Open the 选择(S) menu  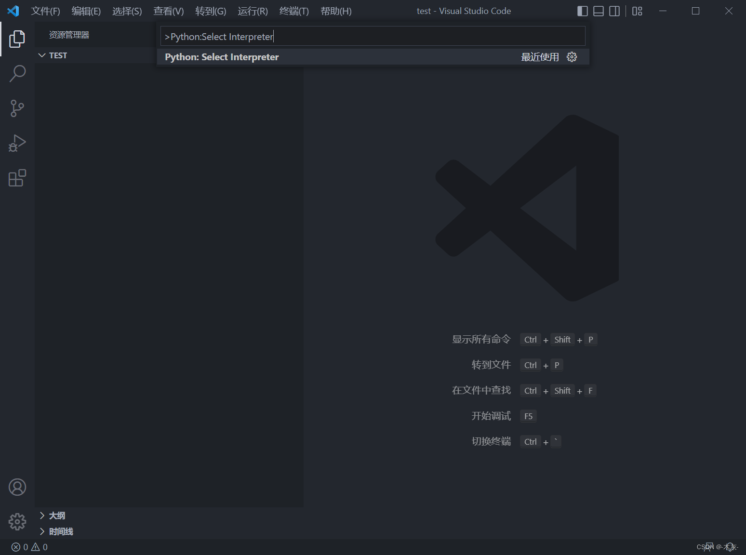pos(127,11)
